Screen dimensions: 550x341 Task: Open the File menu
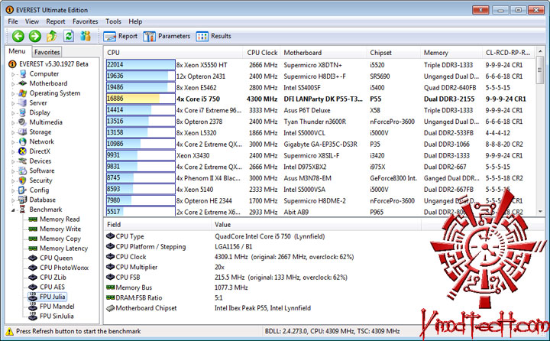[13, 21]
